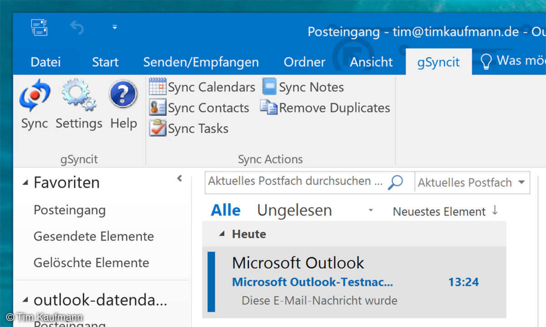Image resolution: width=546 pixels, height=327 pixels.
Task: Select the gSyncit ribbon tab
Action: pos(439,62)
